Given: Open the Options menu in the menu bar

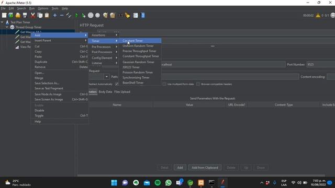Looking at the screenshot, I should click(x=43, y=8).
